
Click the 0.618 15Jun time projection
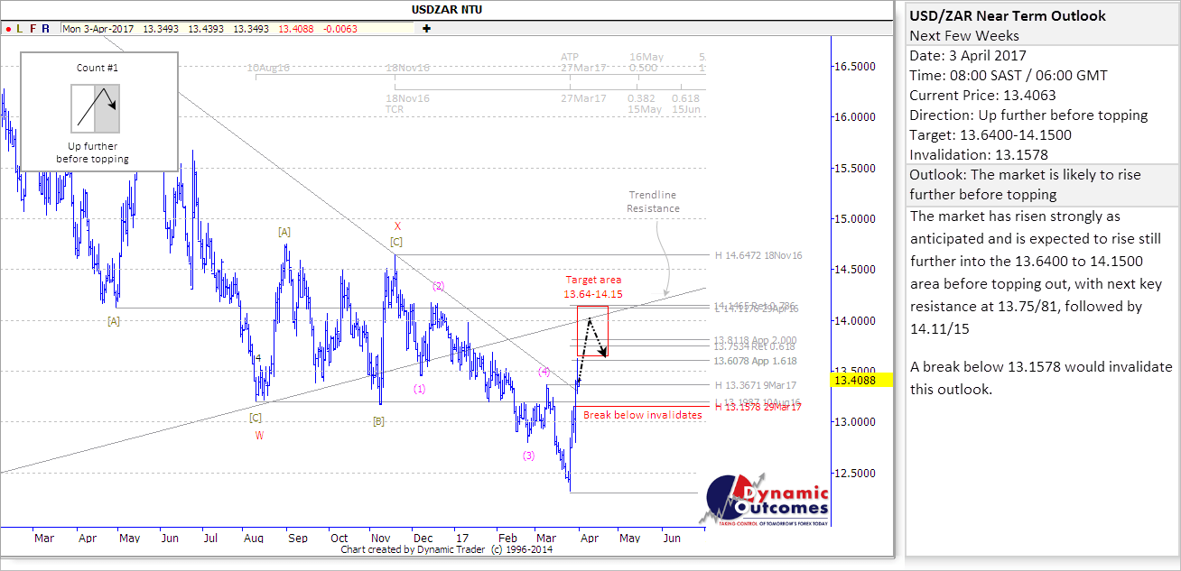pos(686,104)
